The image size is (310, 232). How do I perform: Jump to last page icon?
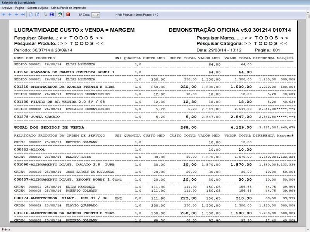coord(23,15)
